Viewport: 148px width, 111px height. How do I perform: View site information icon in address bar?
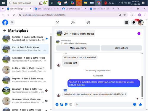(x=20, y=15)
